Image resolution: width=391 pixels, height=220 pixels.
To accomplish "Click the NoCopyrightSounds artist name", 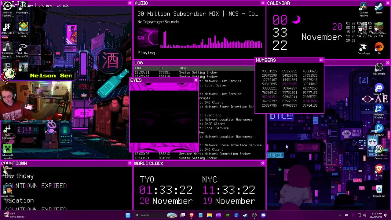I will pos(158,22).
